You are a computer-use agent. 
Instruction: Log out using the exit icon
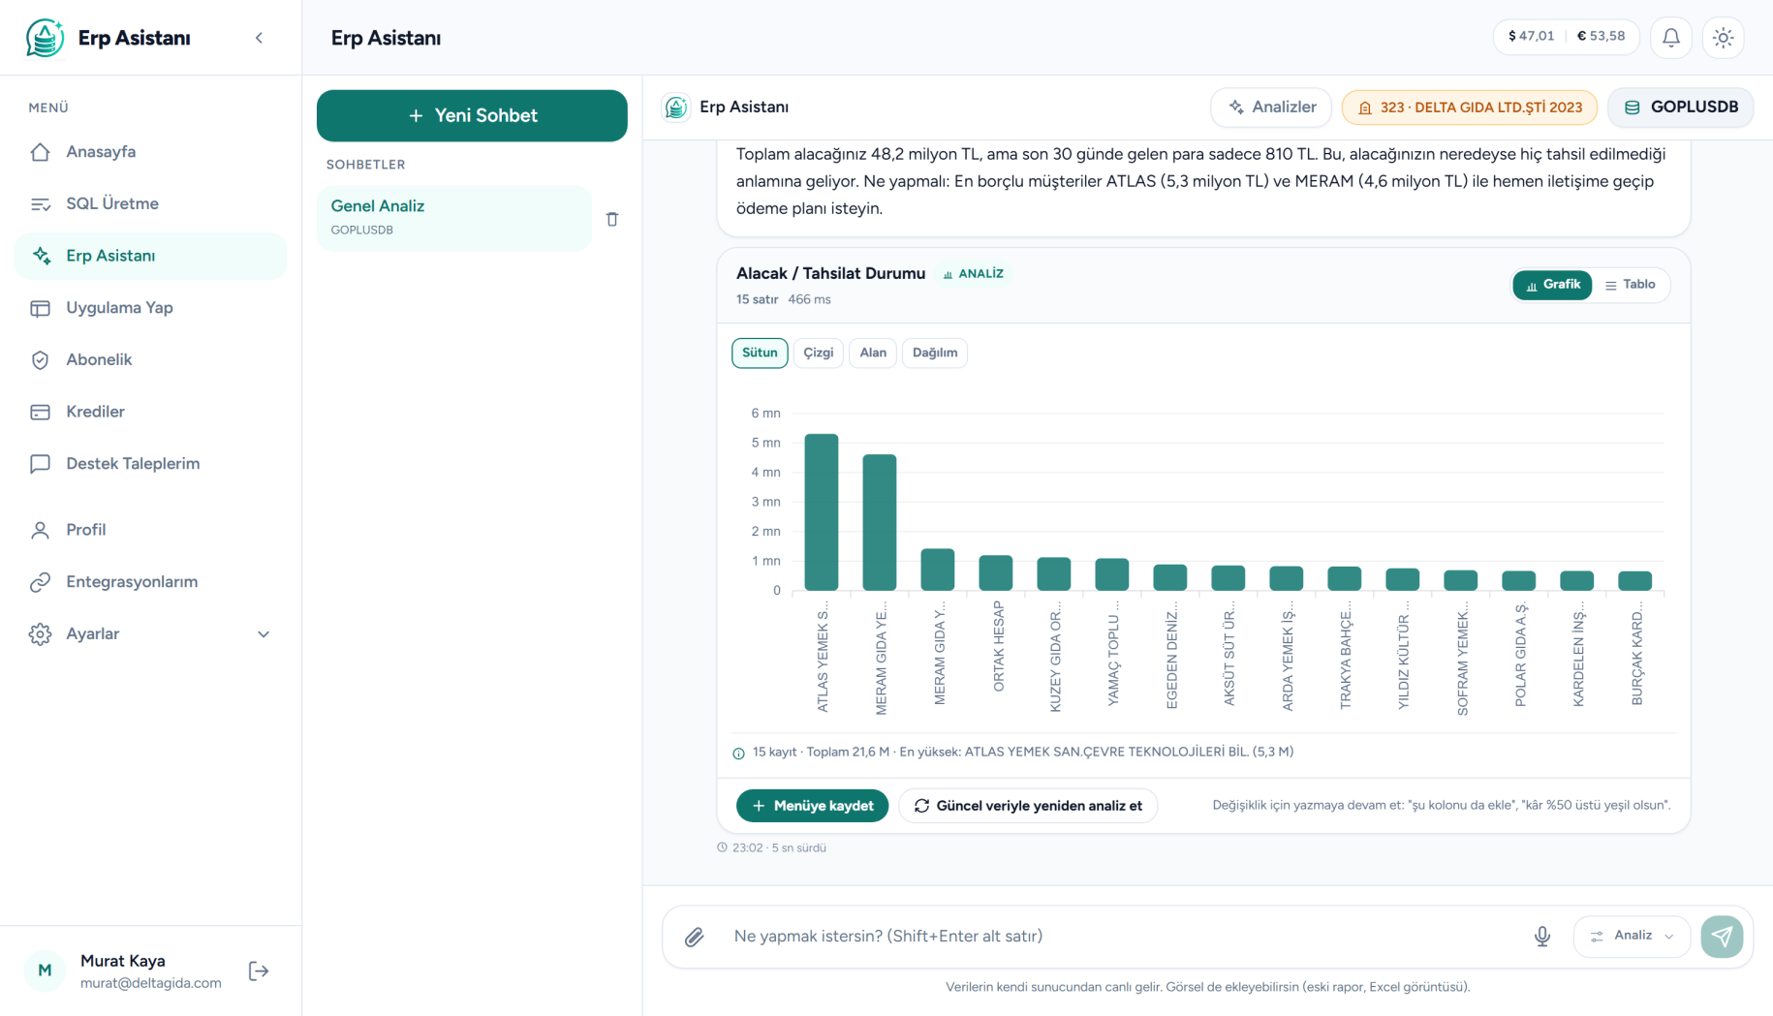pos(259,971)
